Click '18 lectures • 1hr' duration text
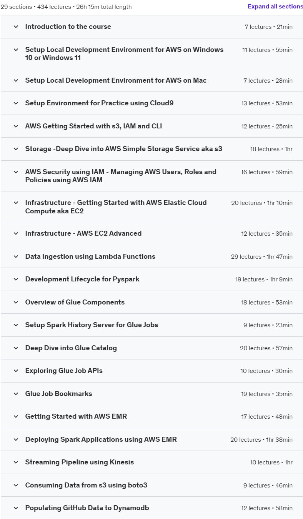This screenshot has width=303, height=519. (271, 149)
